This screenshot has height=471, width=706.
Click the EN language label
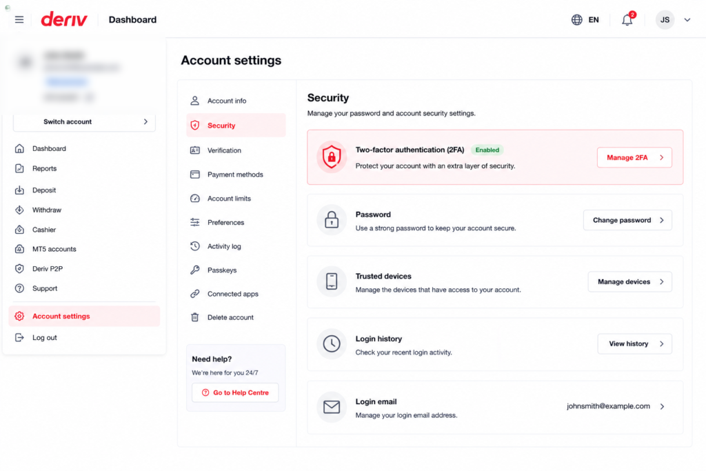coord(594,20)
